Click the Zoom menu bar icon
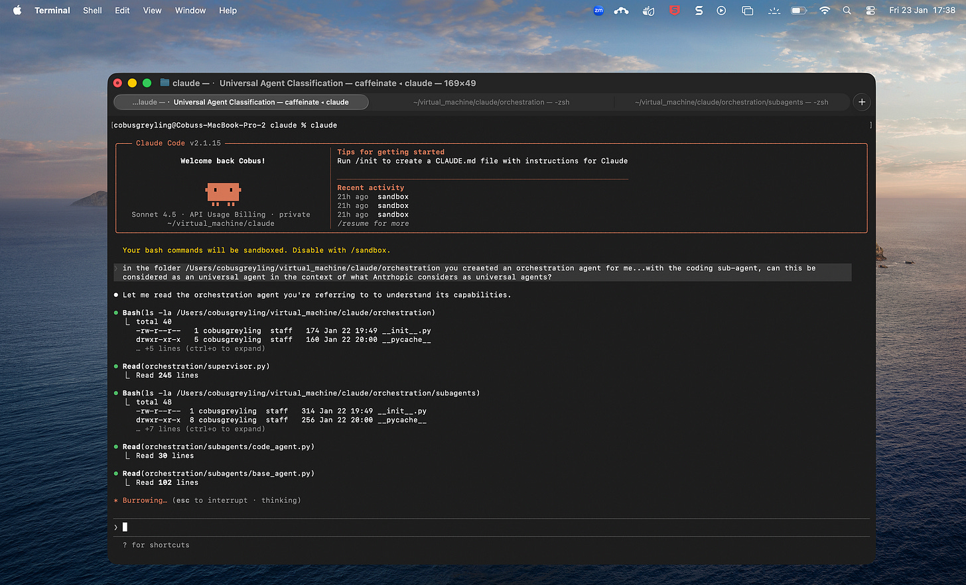 pyautogui.click(x=598, y=10)
